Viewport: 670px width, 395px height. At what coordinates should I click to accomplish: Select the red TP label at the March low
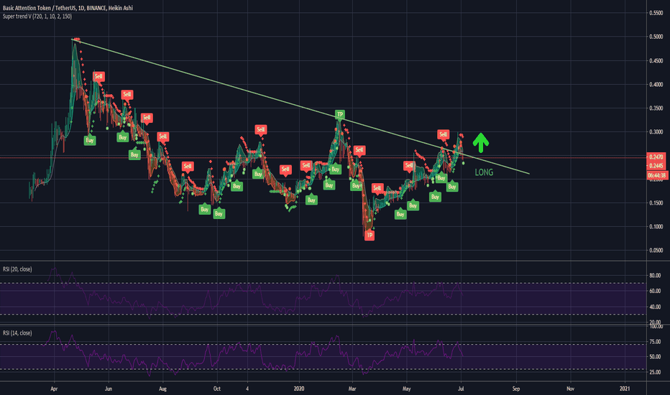tap(370, 236)
